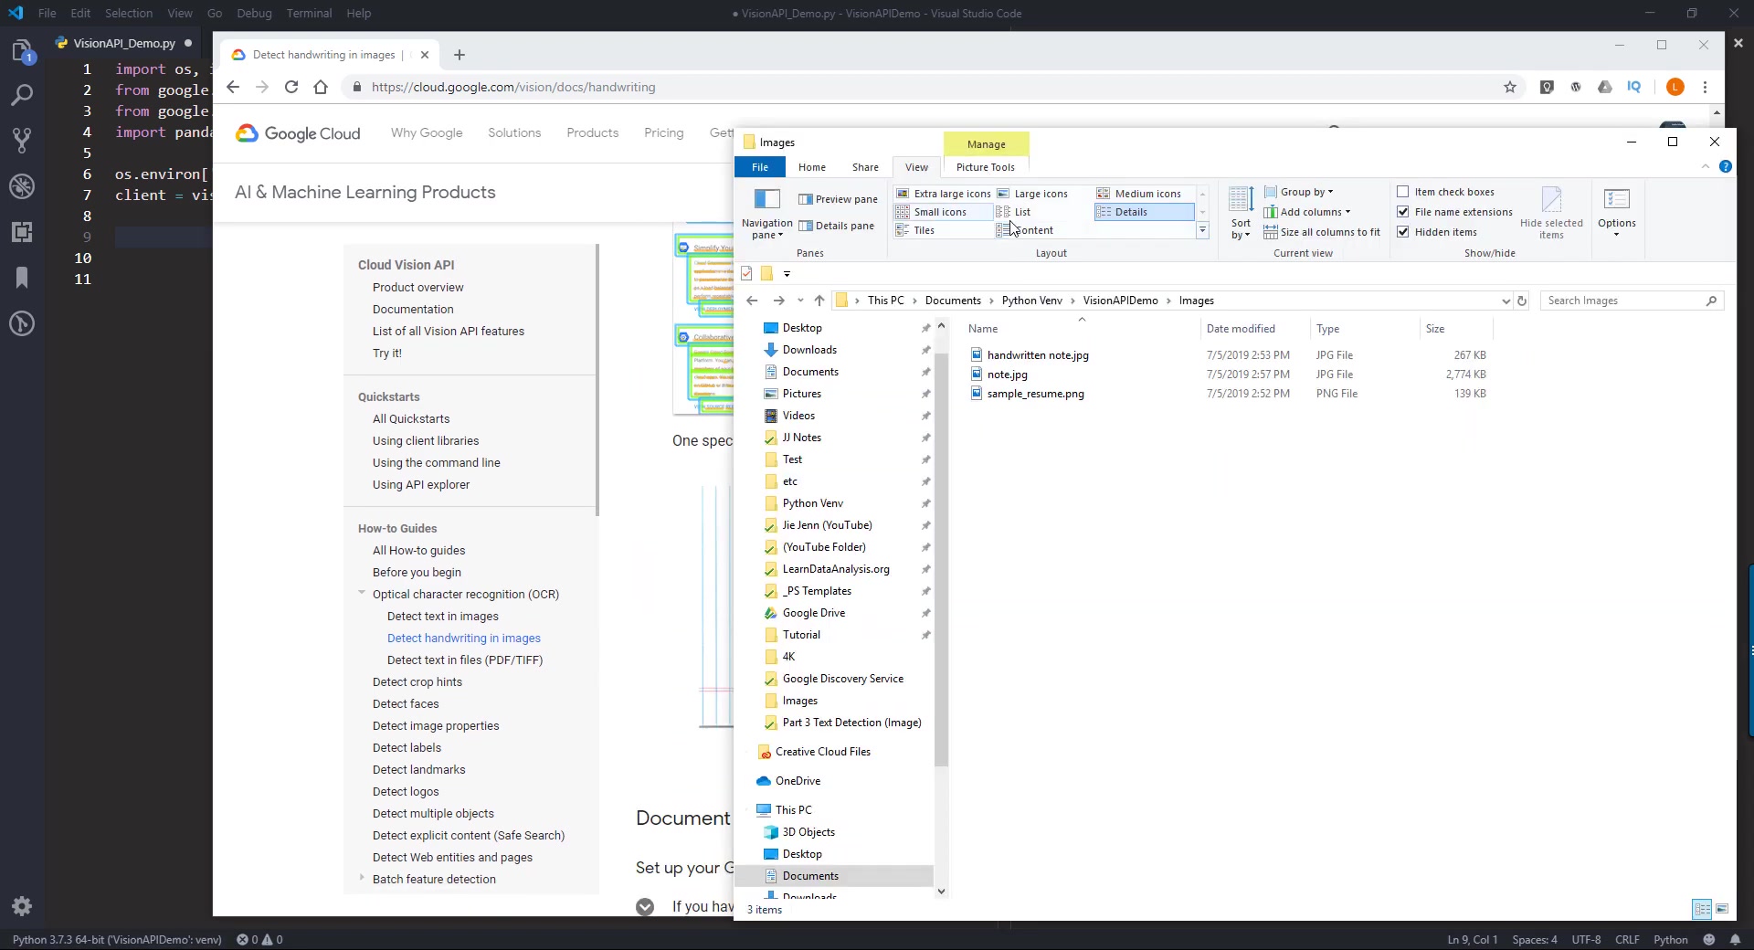Enable Item check boxes option

click(1403, 192)
